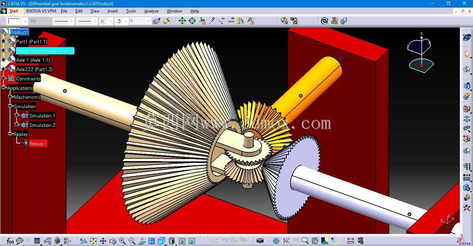
Task: Collapse the Applications tree node
Action: coord(3,88)
